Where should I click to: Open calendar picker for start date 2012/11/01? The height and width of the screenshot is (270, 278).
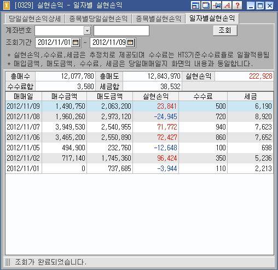point(76,43)
